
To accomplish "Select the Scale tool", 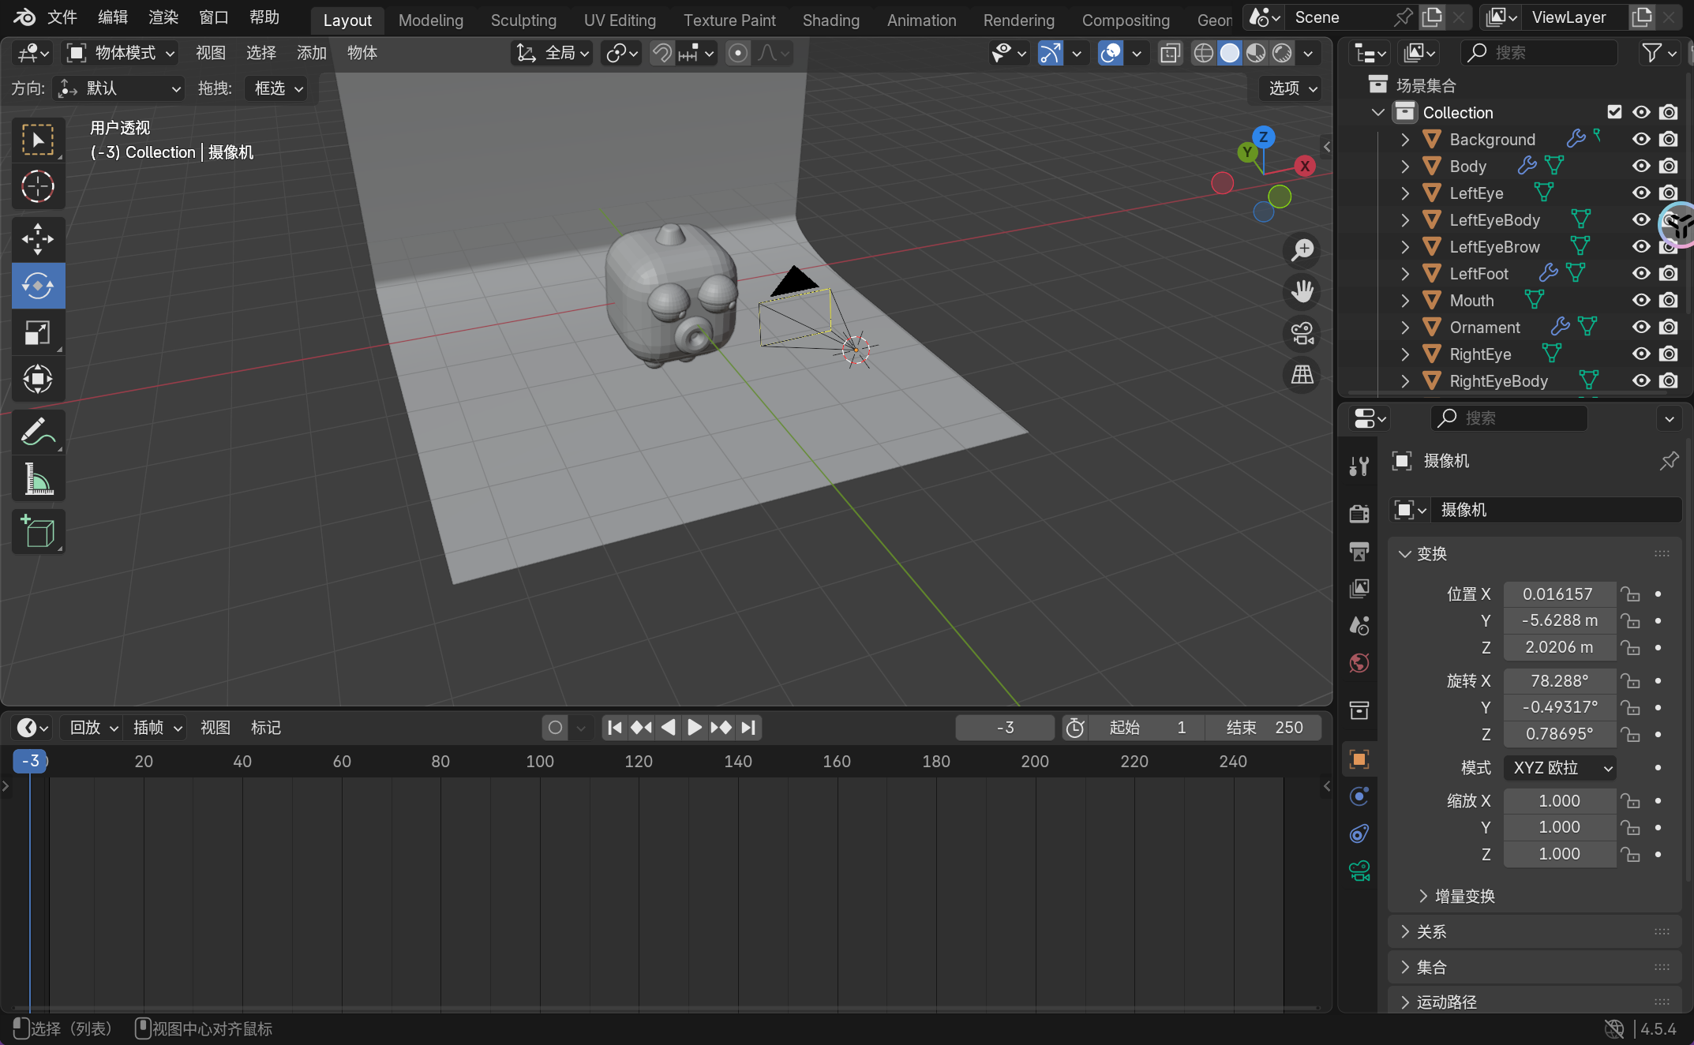I will (37, 332).
